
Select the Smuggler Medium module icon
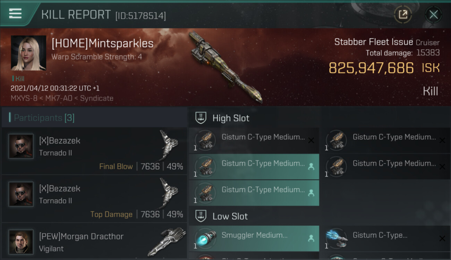pos(205,239)
